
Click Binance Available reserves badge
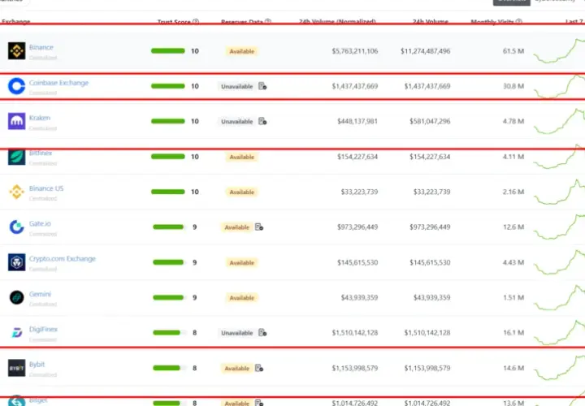pos(242,51)
